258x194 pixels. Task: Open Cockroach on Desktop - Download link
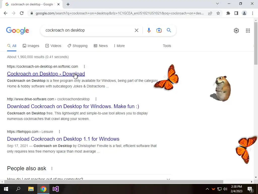pos(46,74)
